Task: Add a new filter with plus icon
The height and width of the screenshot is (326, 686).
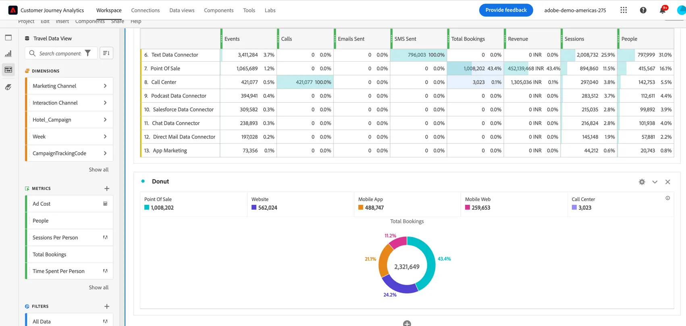Action: 107,306
